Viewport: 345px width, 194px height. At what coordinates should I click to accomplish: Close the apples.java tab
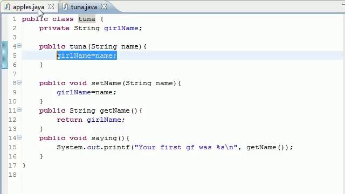pos(51,6)
